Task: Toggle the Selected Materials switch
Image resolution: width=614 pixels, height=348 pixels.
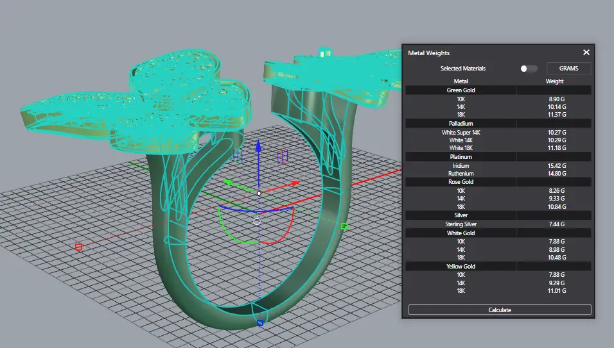Action: [x=528, y=69]
